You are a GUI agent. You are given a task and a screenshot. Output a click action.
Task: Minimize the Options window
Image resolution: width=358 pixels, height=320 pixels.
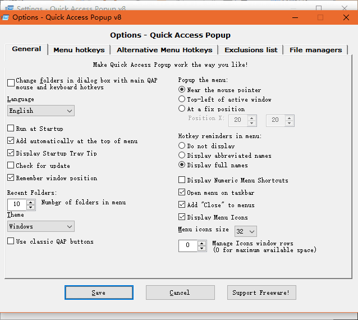[x=295, y=17]
